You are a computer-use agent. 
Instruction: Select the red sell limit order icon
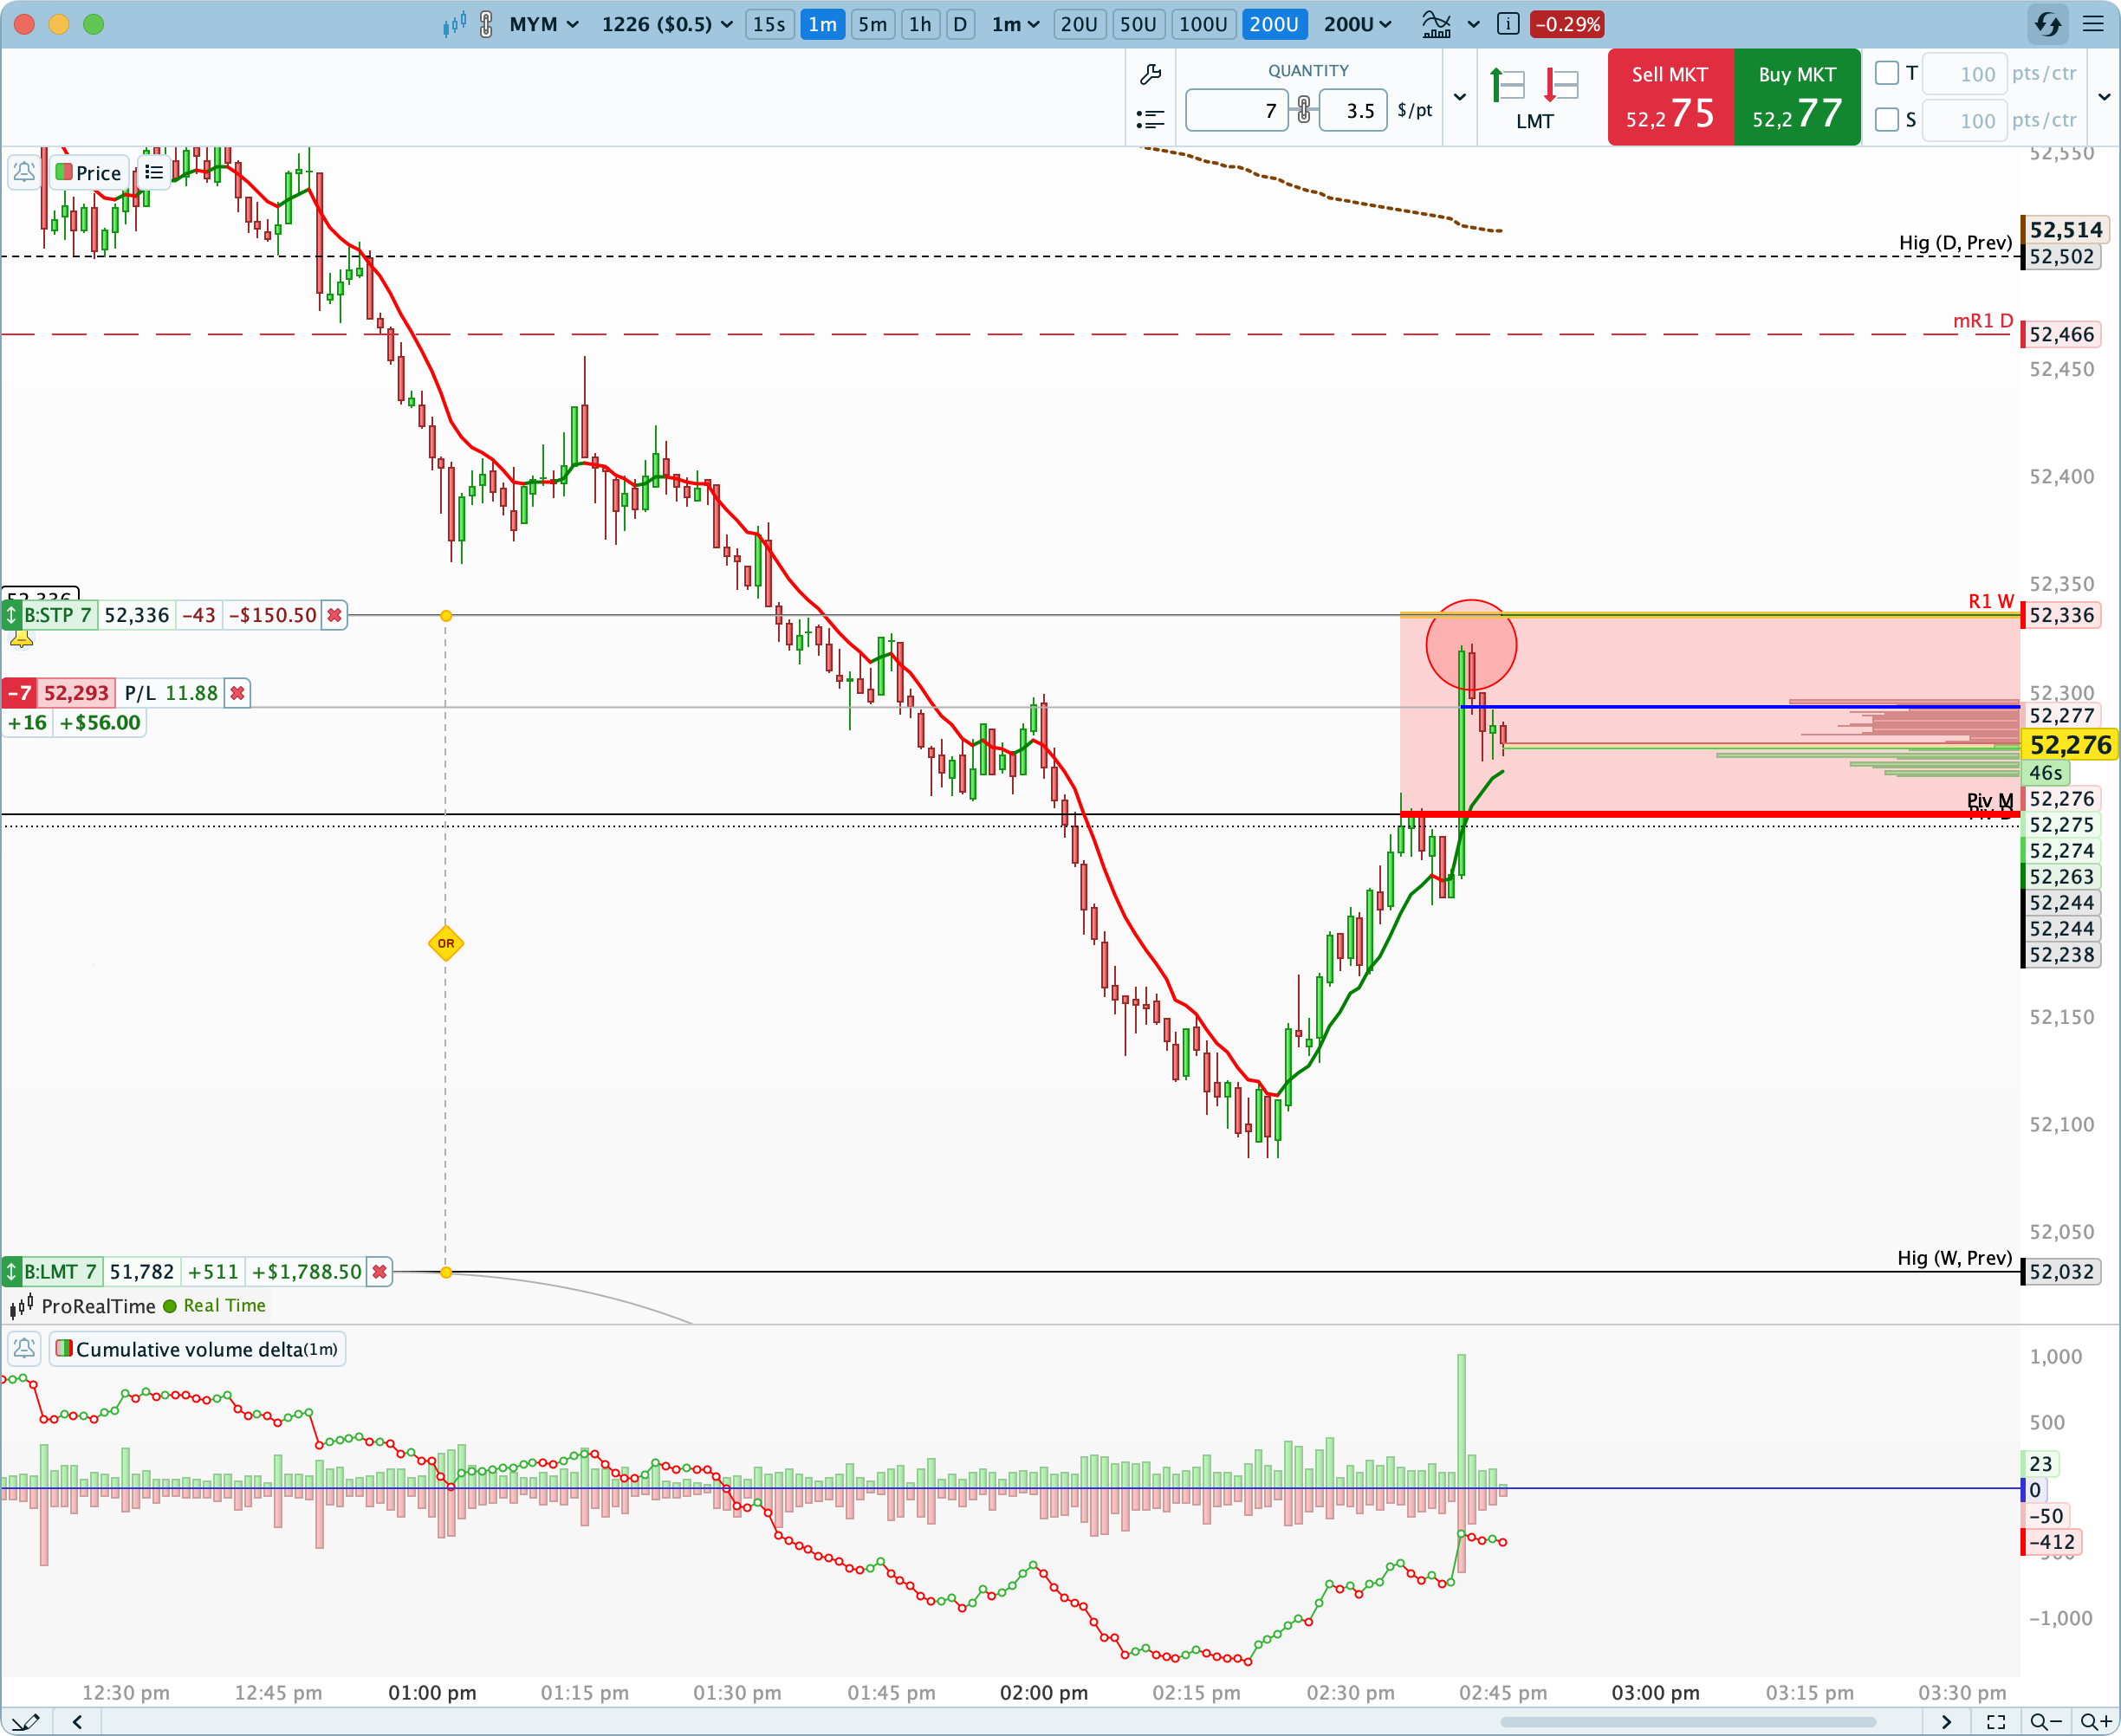1561,85
